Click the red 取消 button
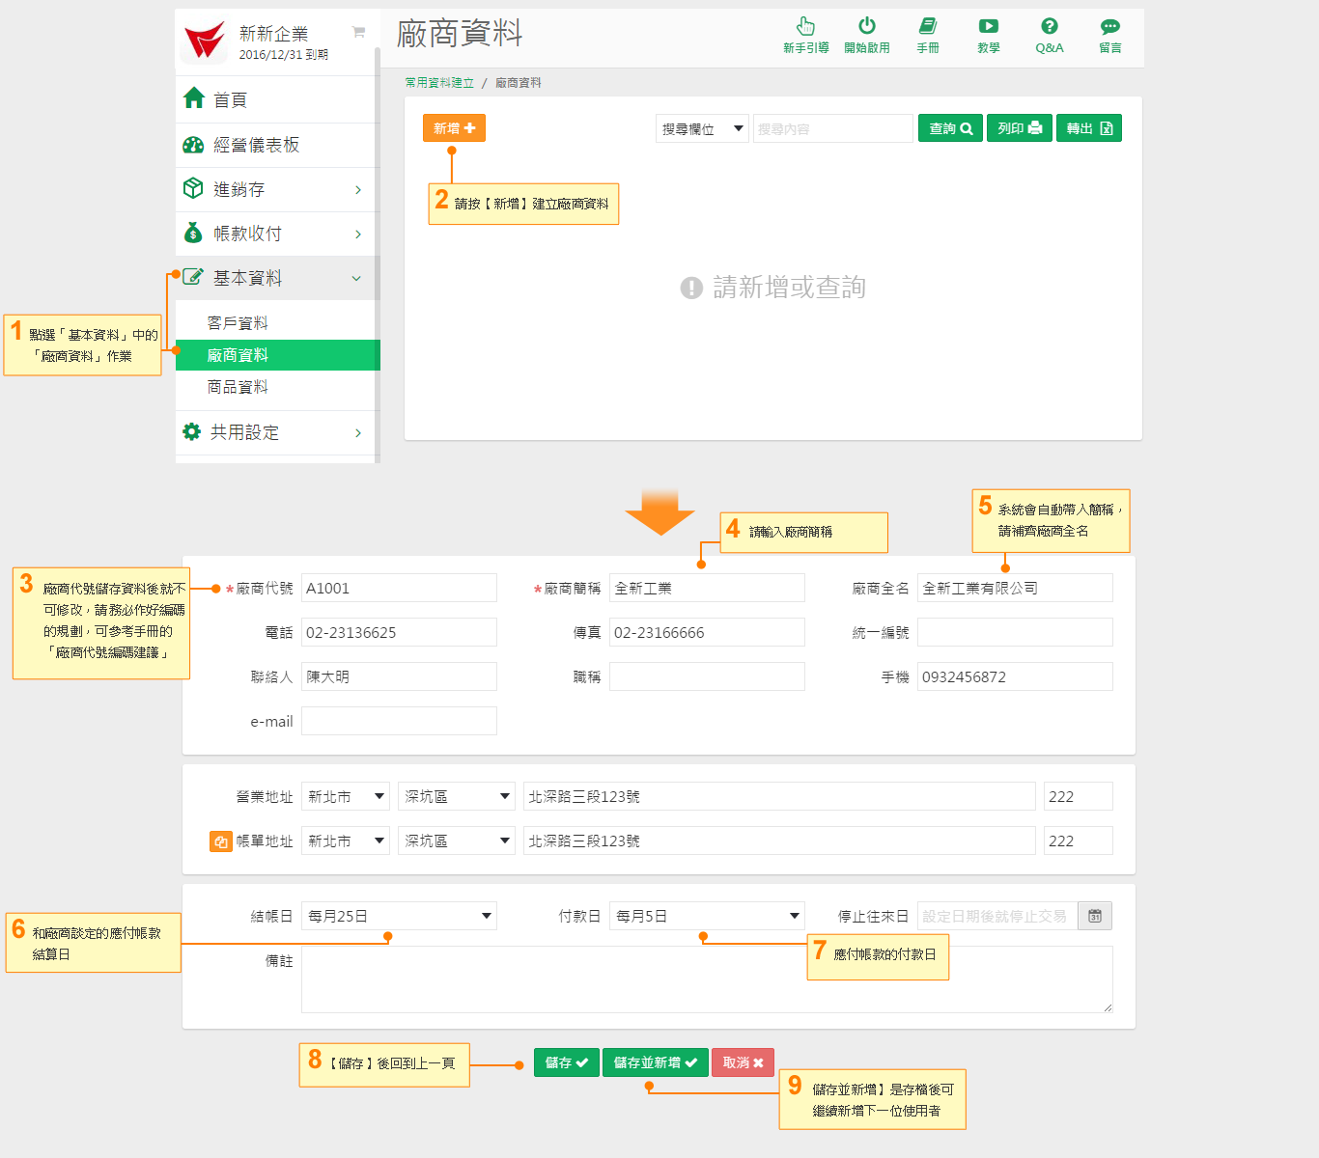Screen dimensions: 1319x1158 [x=743, y=1062]
